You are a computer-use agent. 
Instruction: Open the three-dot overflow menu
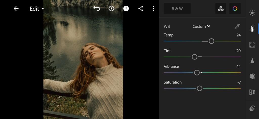click(154, 9)
